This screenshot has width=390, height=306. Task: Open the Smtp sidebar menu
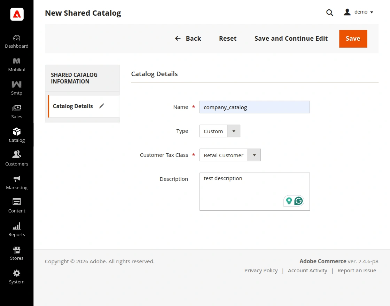pos(17,88)
